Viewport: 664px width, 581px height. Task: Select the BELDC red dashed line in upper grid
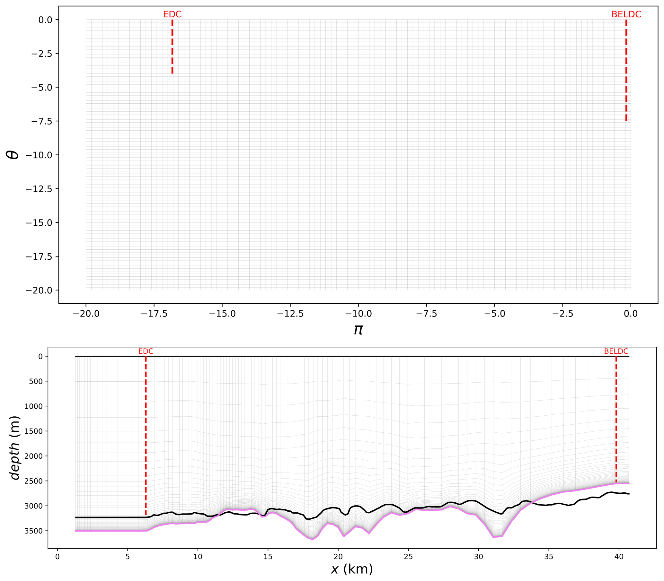pyautogui.click(x=626, y=70)
